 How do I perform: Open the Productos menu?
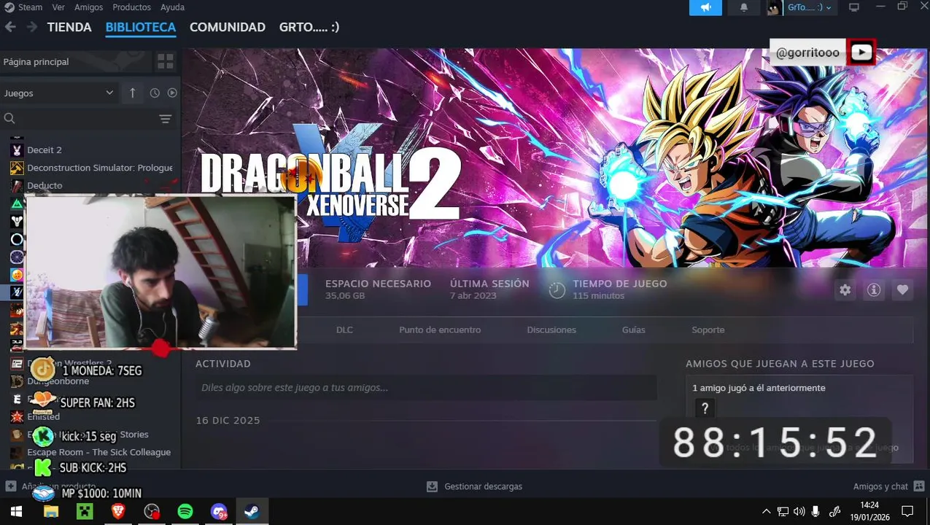pyautogui.click(x=131, y=7)
